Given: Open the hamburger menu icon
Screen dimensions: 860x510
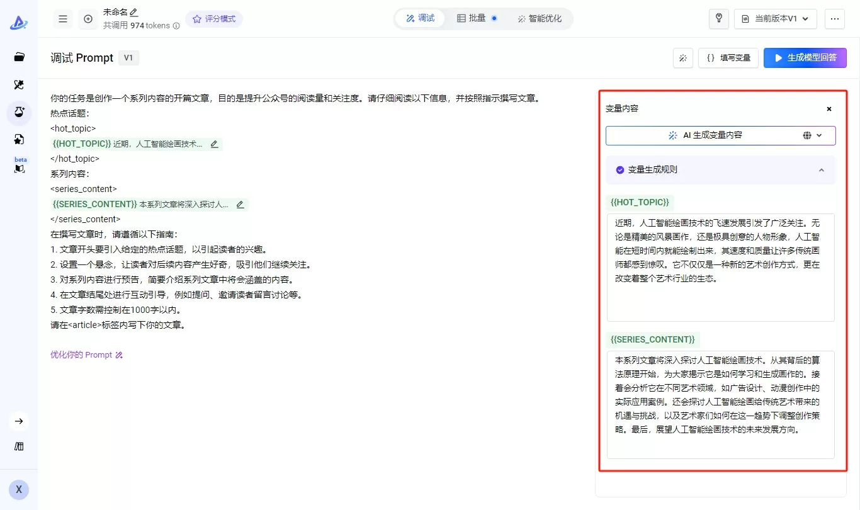Looking at the screenshot, I should (63, 19).
